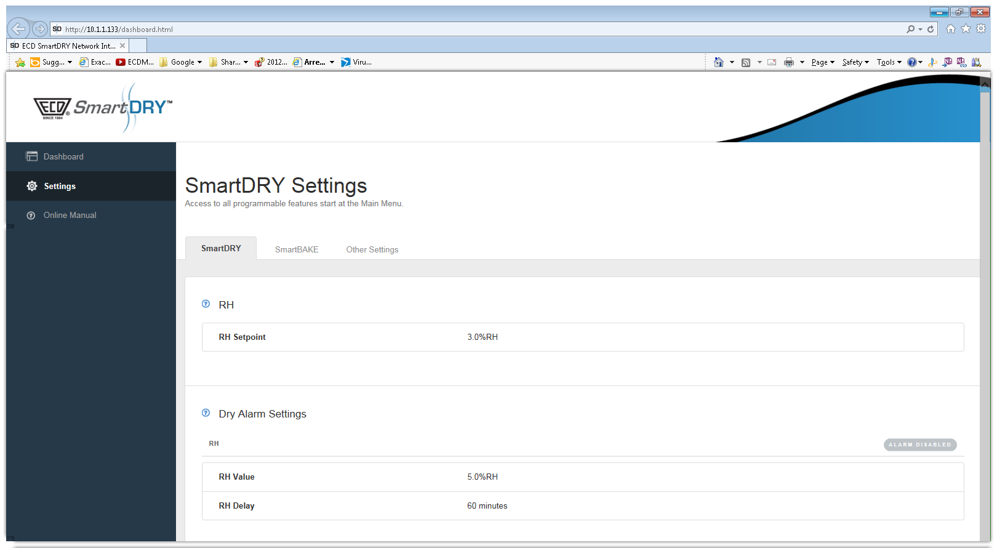Switch to the SmartBAKE settings tab
This screenshot has width=997, height=548.
[297, 249]
